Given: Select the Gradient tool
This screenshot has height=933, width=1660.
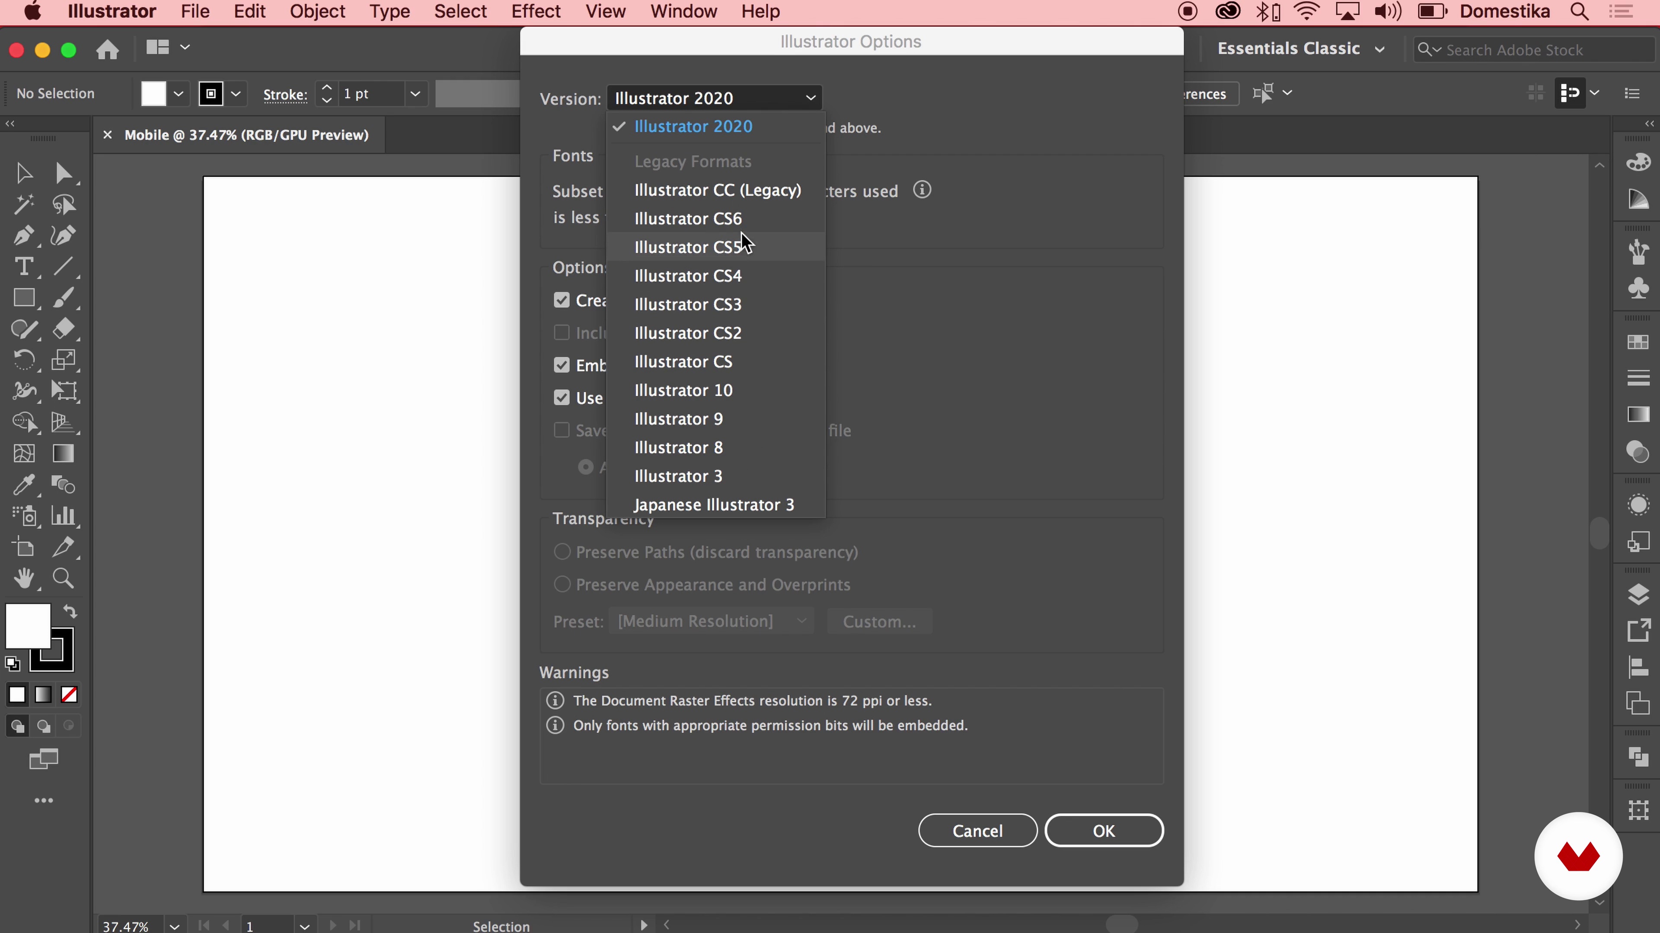Looking at the screenshot, I should pyautogui.click(x=63, y=453).
